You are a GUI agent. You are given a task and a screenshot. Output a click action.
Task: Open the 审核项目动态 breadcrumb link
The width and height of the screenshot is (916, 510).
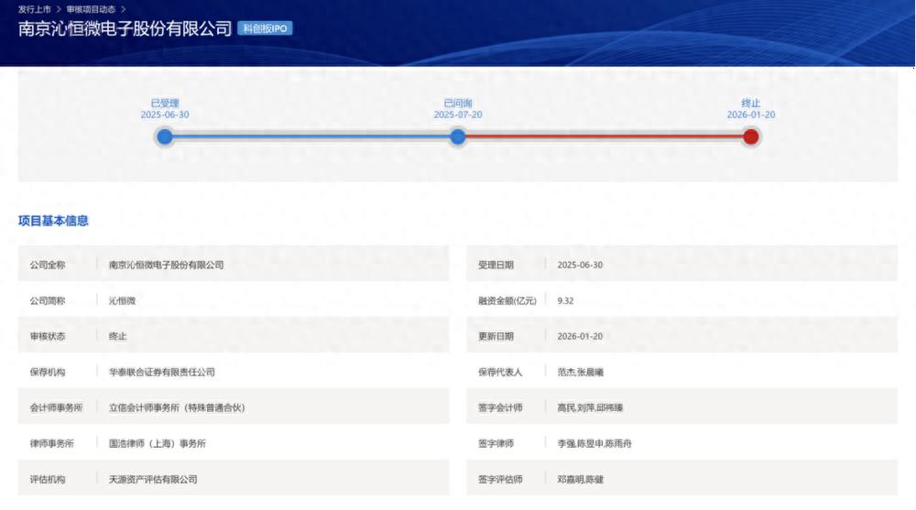click(91, 9)
